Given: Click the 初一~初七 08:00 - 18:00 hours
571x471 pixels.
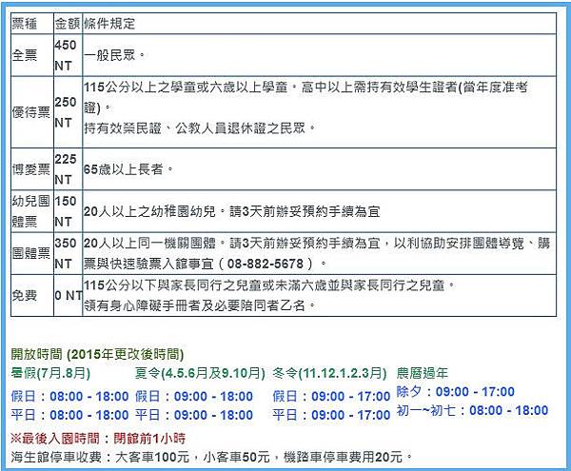Looking at the screenshot, I should coord(472,410).
